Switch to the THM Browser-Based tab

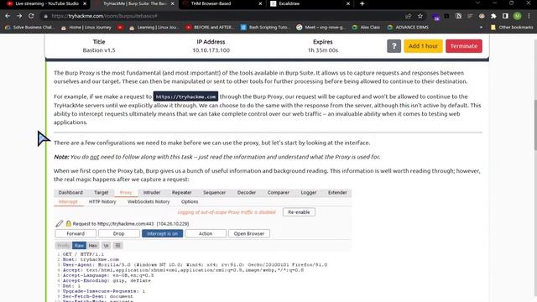(x=222, y=3)
